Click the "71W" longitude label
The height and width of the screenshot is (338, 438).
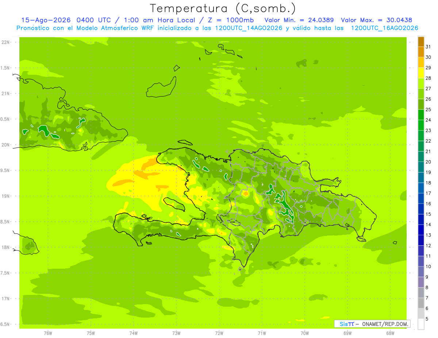[262, 333]
